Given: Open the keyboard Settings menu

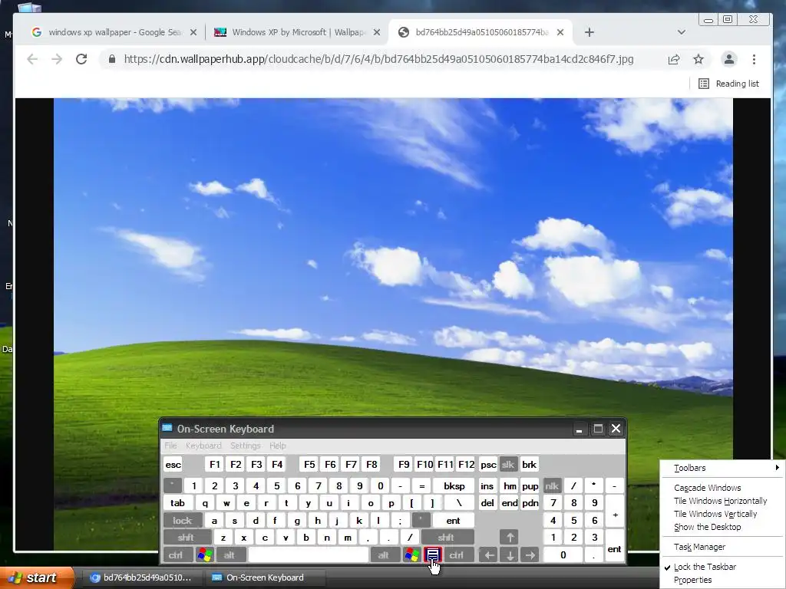Looking at the screenshot, I should (x=245, y=446).
